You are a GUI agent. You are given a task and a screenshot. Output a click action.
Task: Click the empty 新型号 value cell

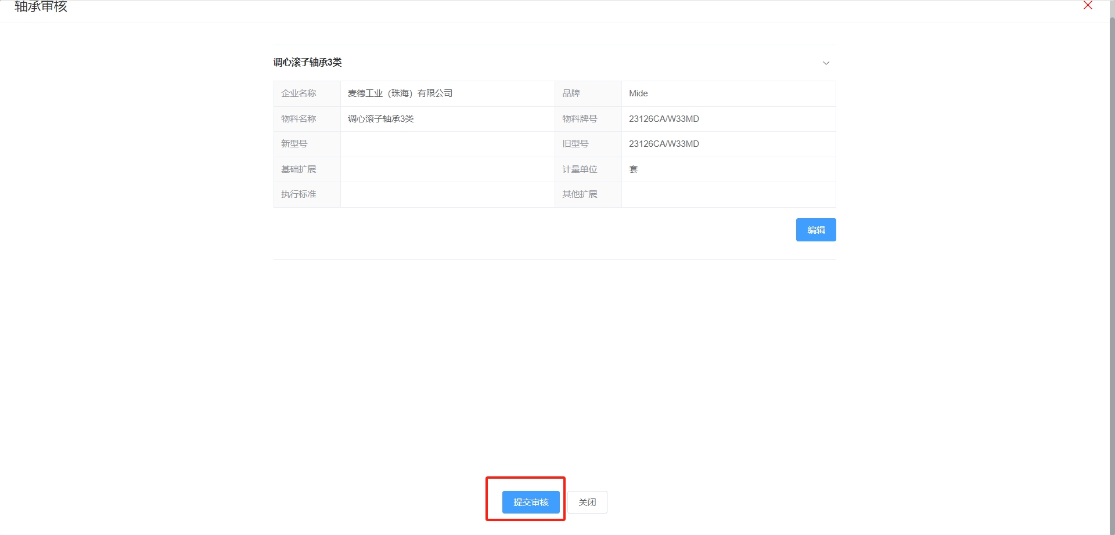pos(447,144)
